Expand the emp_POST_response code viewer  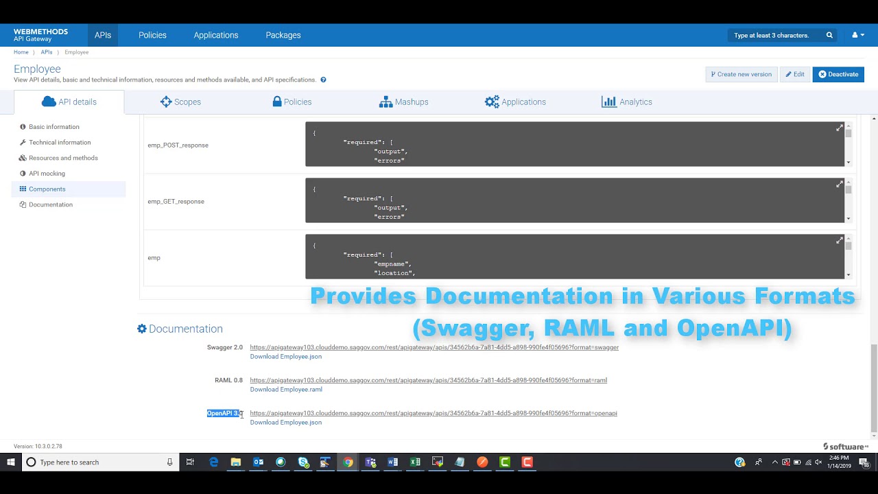pyautogui.click(x=840, y=128)
